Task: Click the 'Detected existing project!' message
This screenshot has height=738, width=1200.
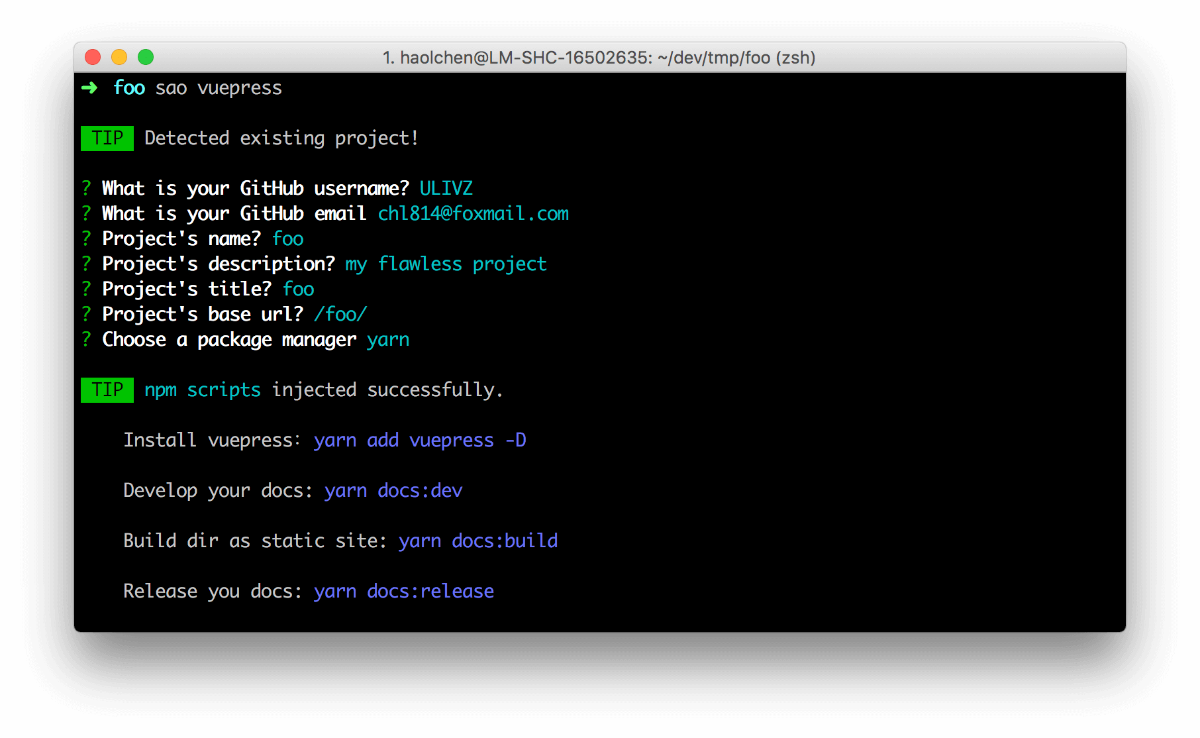Action: (x=281, y=138)
